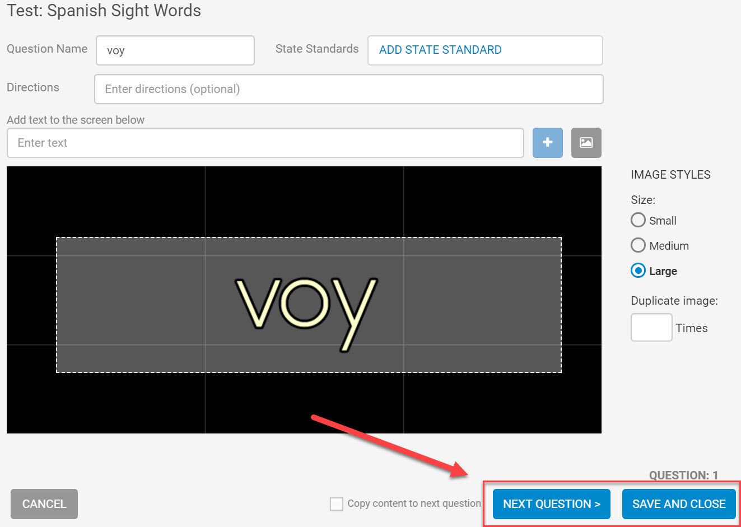The height and width of the screenshot is (527, 741).
Task: Click the Duplicate image Times field
Action: [x=651, y=328]
